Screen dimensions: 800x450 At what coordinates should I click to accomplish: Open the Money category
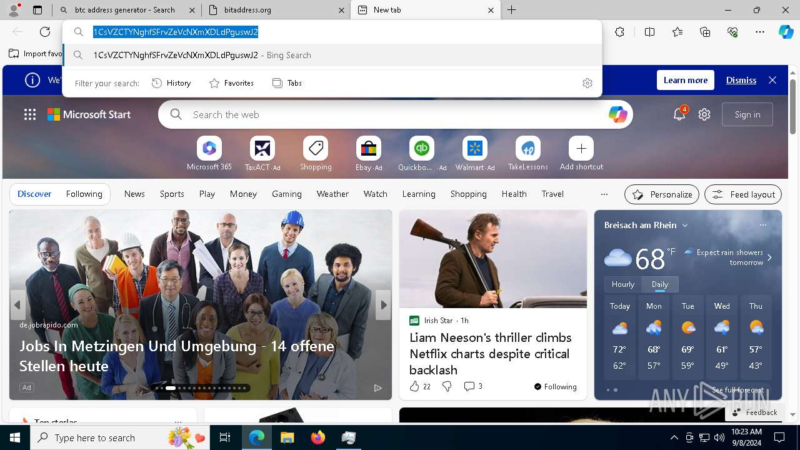point(243,194)
